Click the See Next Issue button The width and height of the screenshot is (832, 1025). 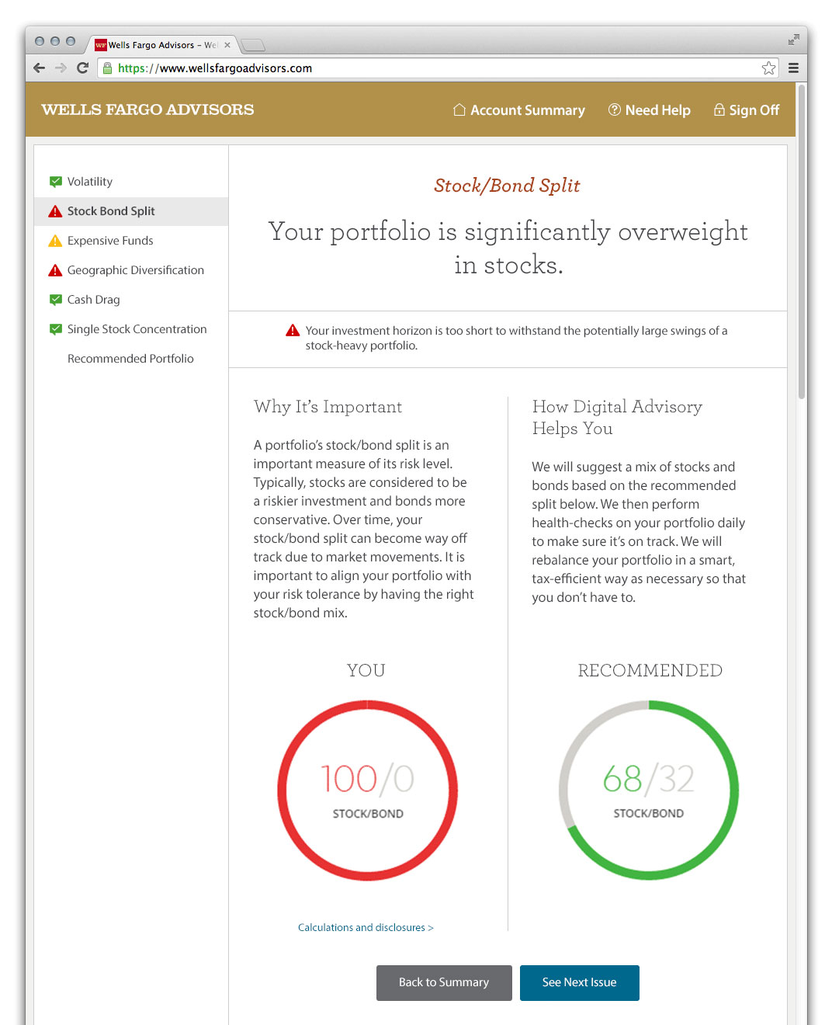tap(580, 983)
